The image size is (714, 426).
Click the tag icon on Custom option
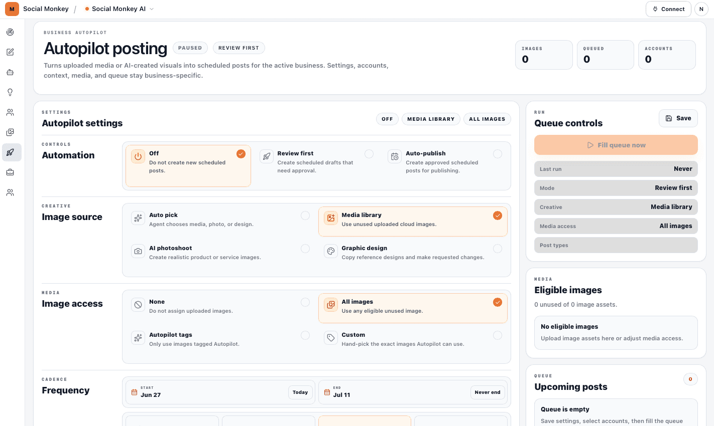click(x=331, y=338)
